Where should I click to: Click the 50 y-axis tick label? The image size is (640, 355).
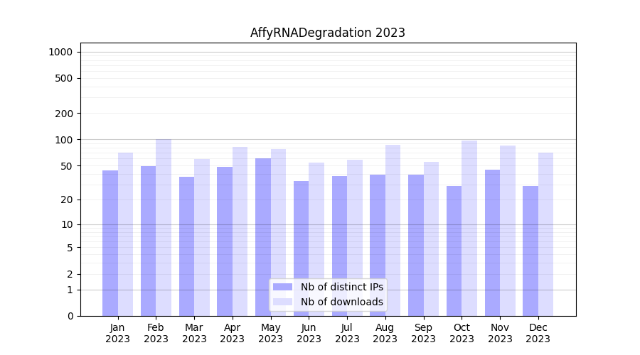[x=65, y=166]
